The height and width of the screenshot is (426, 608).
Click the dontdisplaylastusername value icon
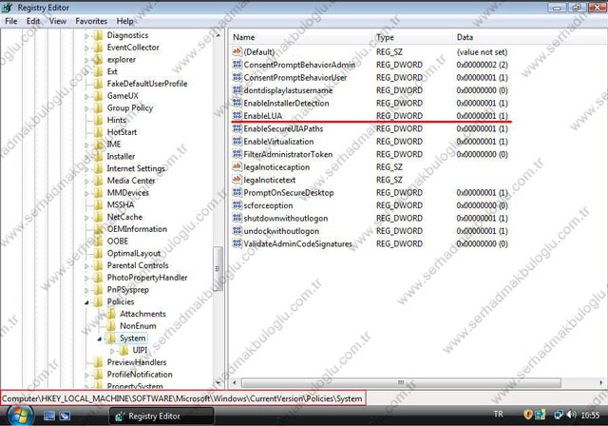tap(237, 90)
